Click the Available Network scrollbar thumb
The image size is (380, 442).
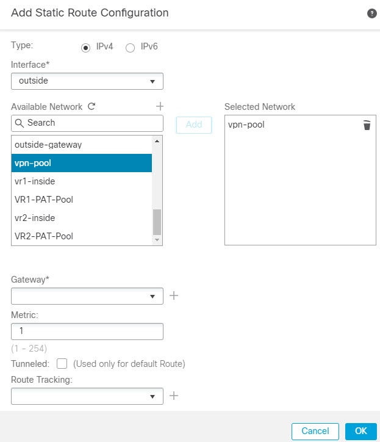[157, 222]
